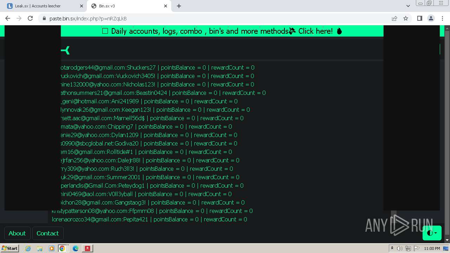
Task: Bookmark this page with the star icon
Action: coord(406,19)
